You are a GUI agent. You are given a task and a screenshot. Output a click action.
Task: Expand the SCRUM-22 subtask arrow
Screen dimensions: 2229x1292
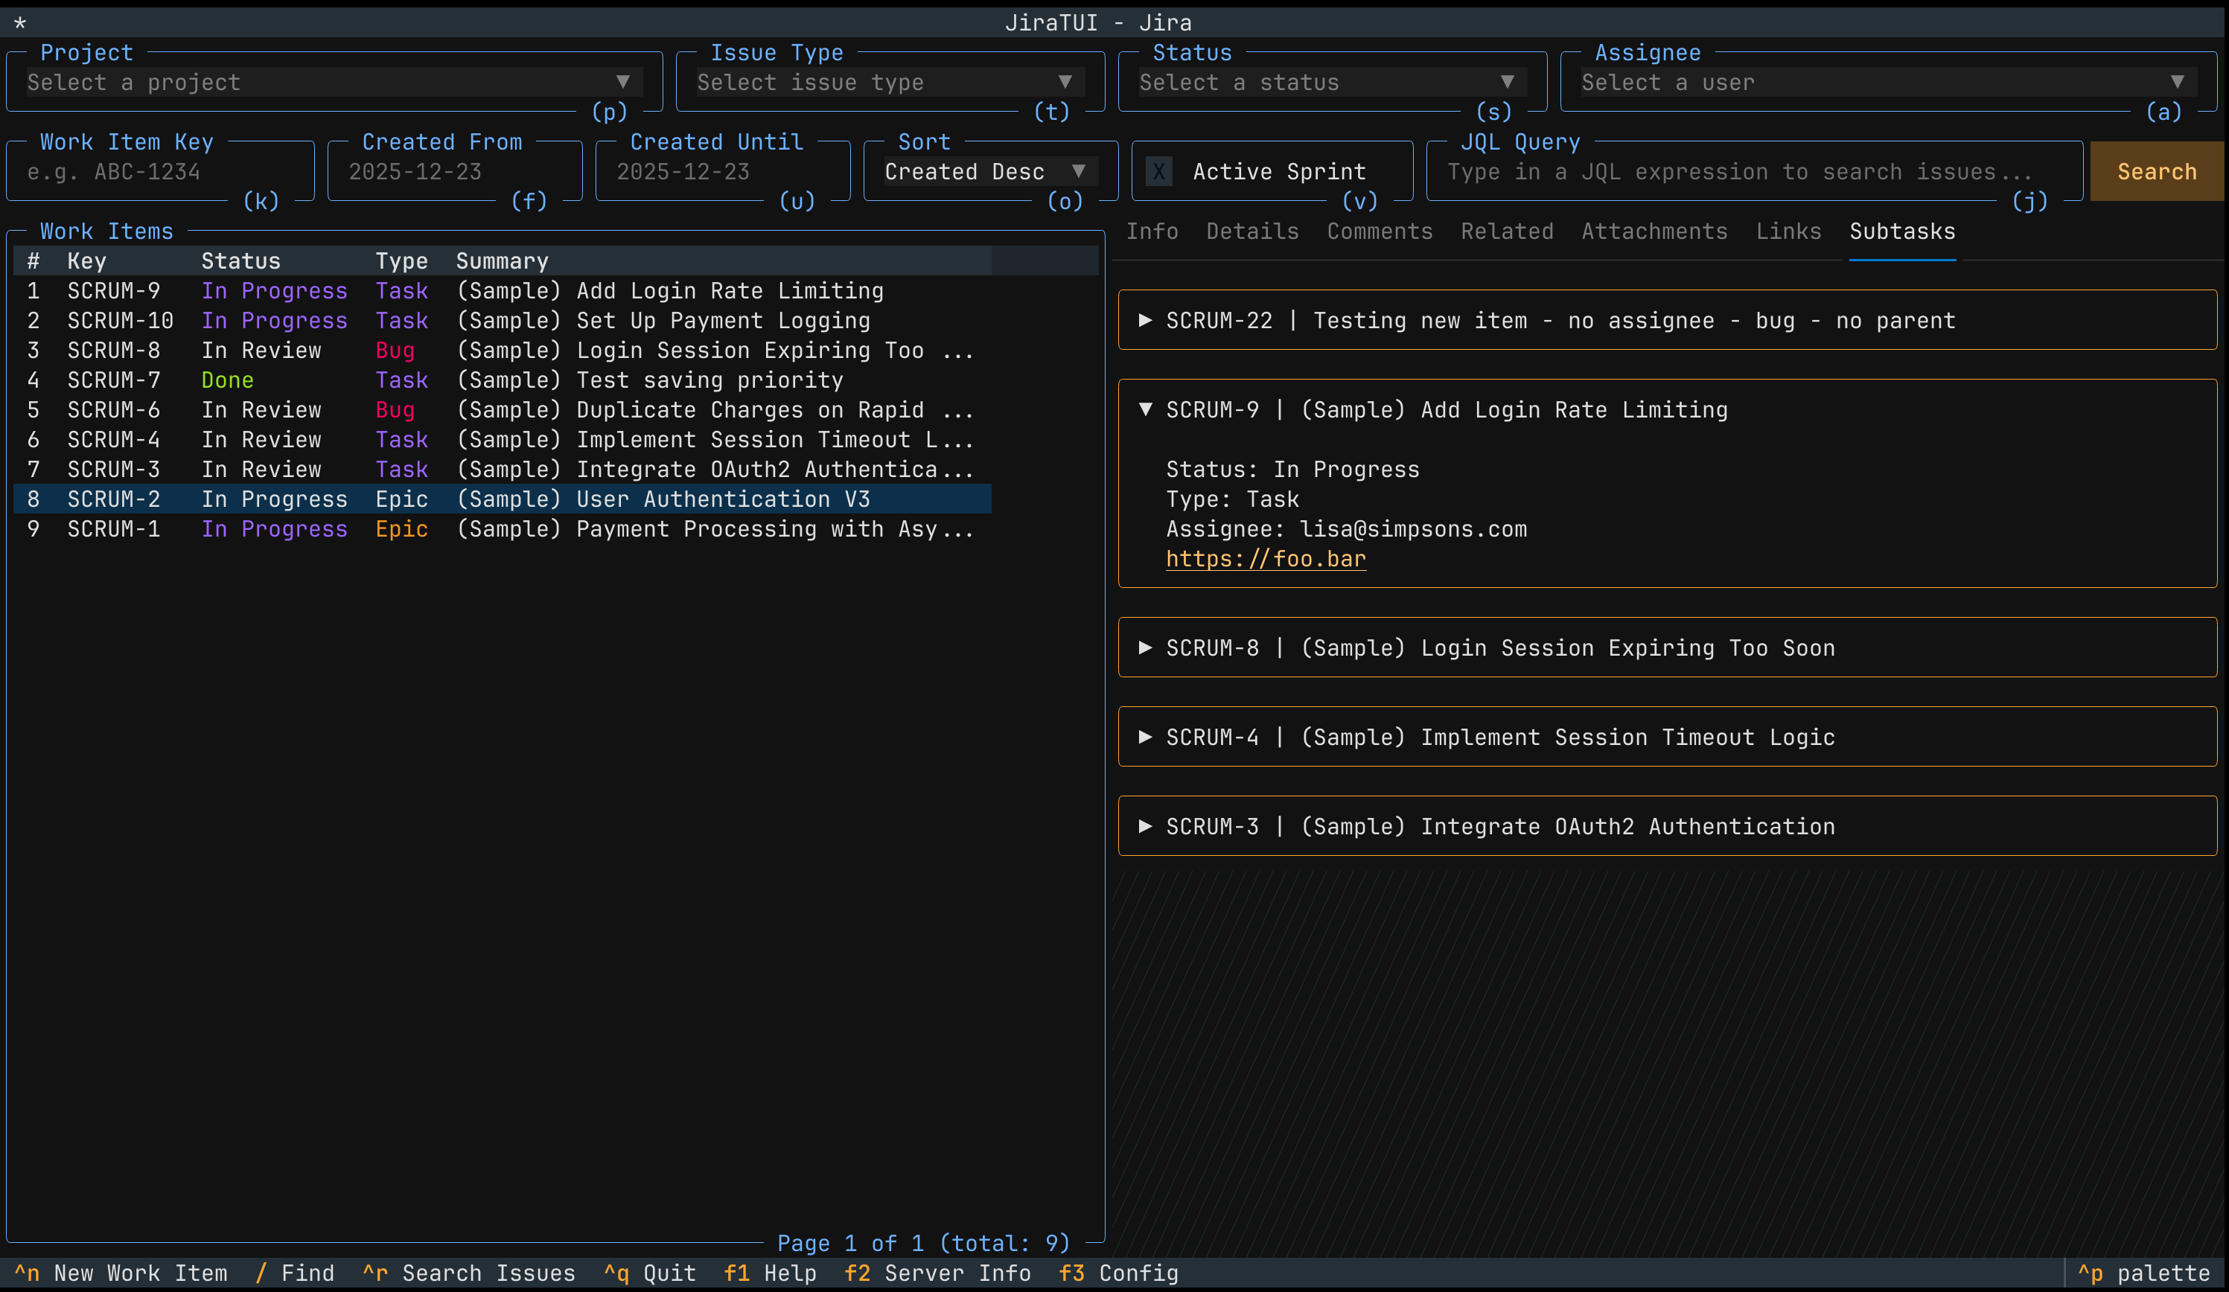click(1146, 320)
